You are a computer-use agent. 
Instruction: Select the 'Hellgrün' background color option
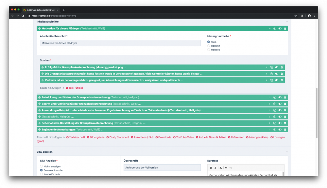[x=209, y=46]
